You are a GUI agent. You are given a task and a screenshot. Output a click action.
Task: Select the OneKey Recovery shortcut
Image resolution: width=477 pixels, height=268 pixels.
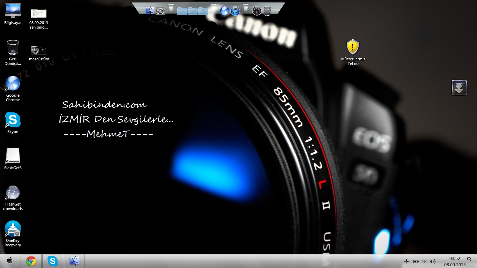pyautogui.click(x=13, y=234)
